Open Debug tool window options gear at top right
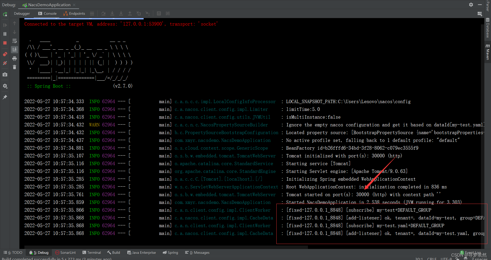The height and width of the screenshot is (260, 491). [x=471, y=5]
